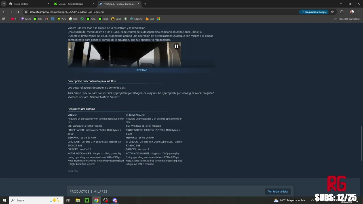Open the trad Google bookmark
Viewport: 363px width, 204px height.
click(x=73, y=19)
